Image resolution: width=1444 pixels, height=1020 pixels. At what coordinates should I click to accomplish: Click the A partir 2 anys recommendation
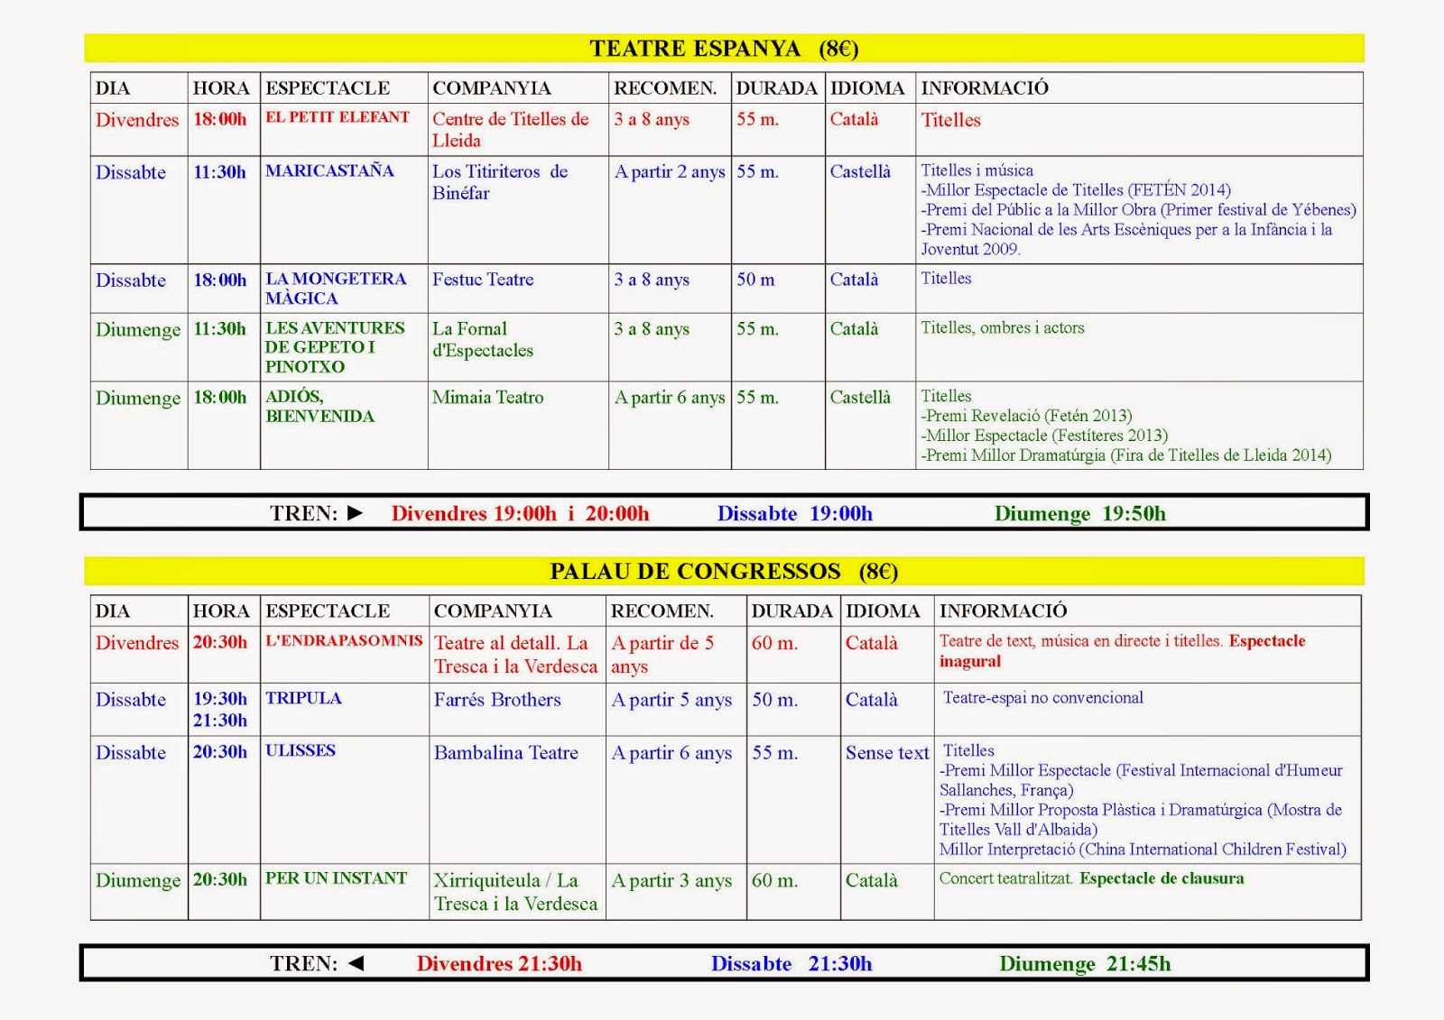670,172
